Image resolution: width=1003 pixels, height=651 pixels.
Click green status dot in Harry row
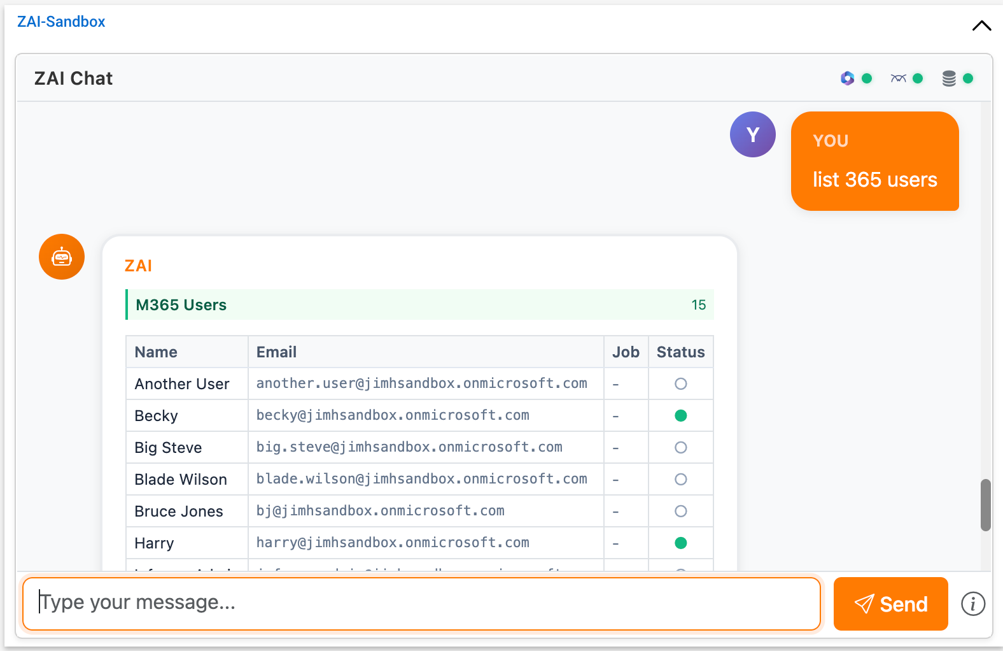pyautogui.click(x=681, y=543)
